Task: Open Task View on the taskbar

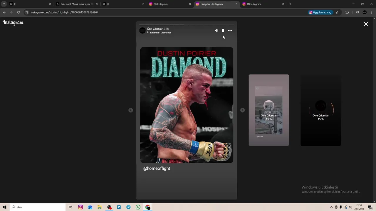Action: click(x=70, y=207)
